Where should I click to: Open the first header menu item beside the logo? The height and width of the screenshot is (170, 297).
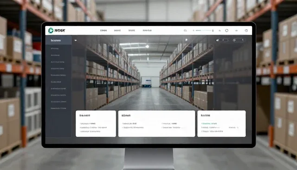point(103,30)
